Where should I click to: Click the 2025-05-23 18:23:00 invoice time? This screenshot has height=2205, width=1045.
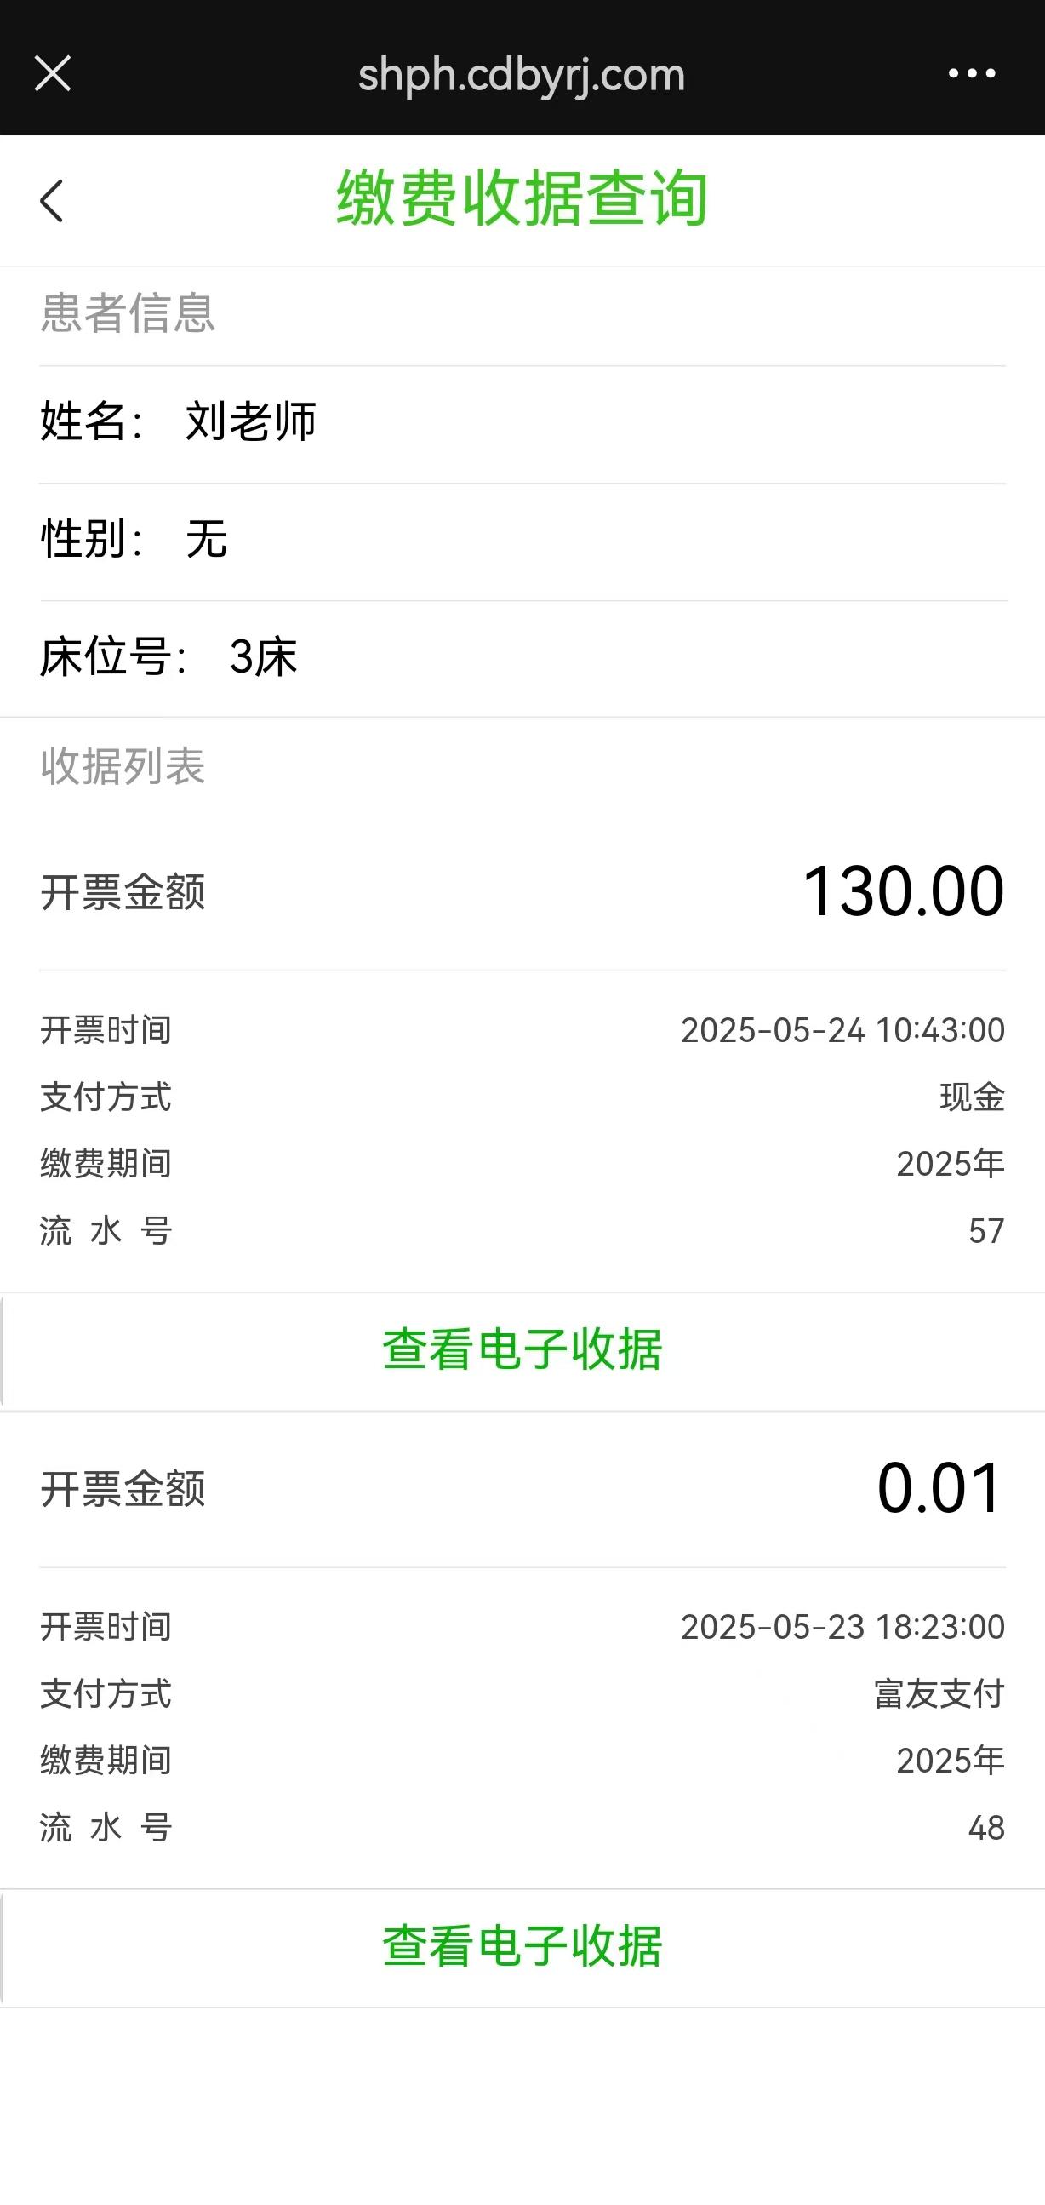coord(842,1626)
